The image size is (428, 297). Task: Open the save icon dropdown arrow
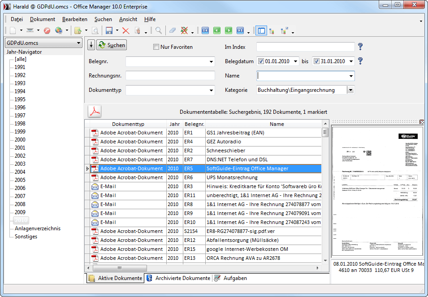[x=117, y=30]
